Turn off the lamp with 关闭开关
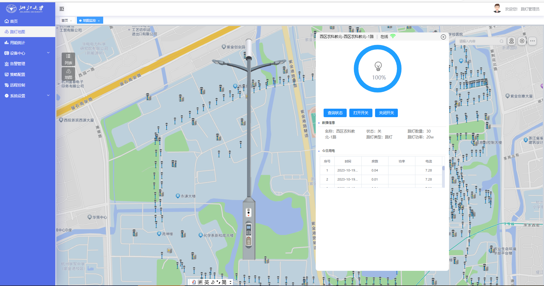Viewport: 544px width, 286px height. [386, 113]
